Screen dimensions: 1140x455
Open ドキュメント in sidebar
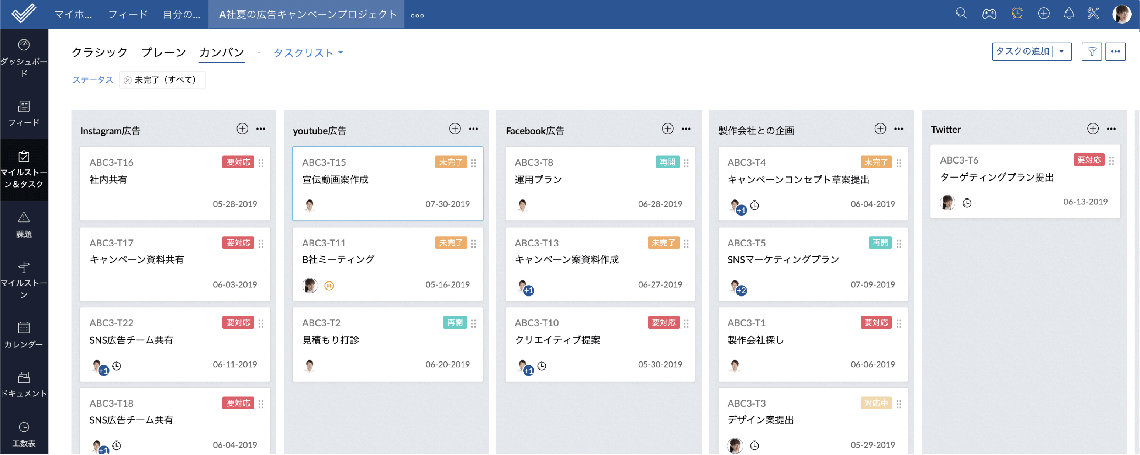(x=24, y=385)
